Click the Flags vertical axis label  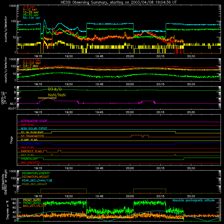11,140
